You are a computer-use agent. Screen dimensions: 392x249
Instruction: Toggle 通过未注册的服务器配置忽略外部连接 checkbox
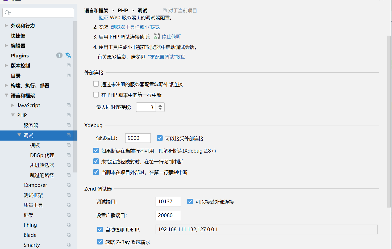96,84
